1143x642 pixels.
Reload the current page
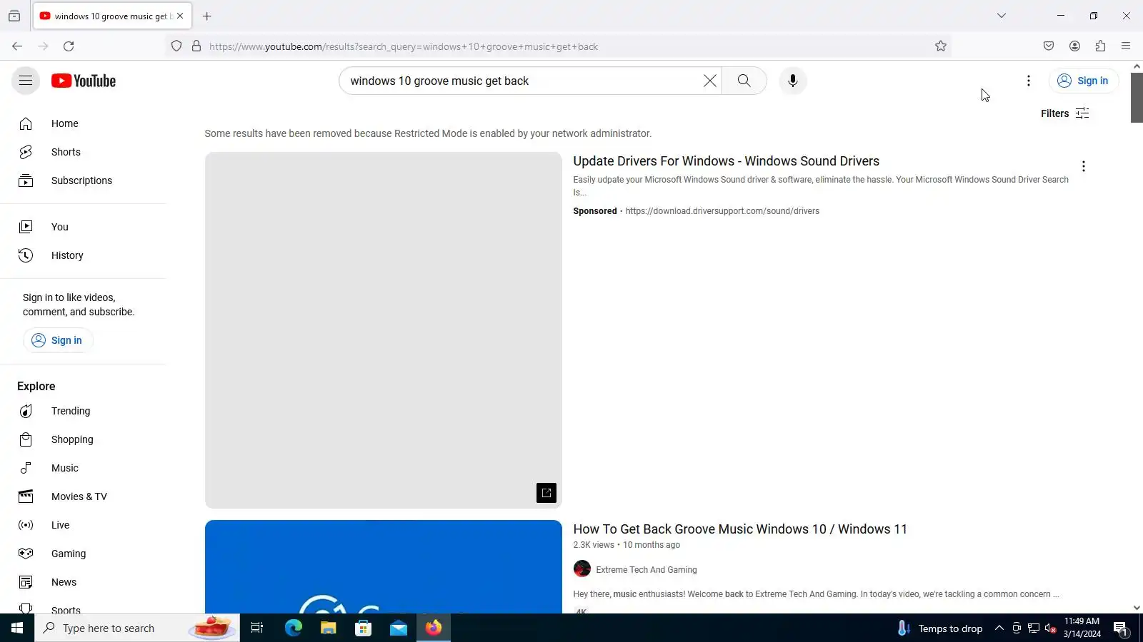(69, 46)
